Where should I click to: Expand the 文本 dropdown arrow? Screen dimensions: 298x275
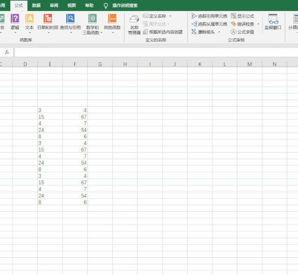[30, 33]
